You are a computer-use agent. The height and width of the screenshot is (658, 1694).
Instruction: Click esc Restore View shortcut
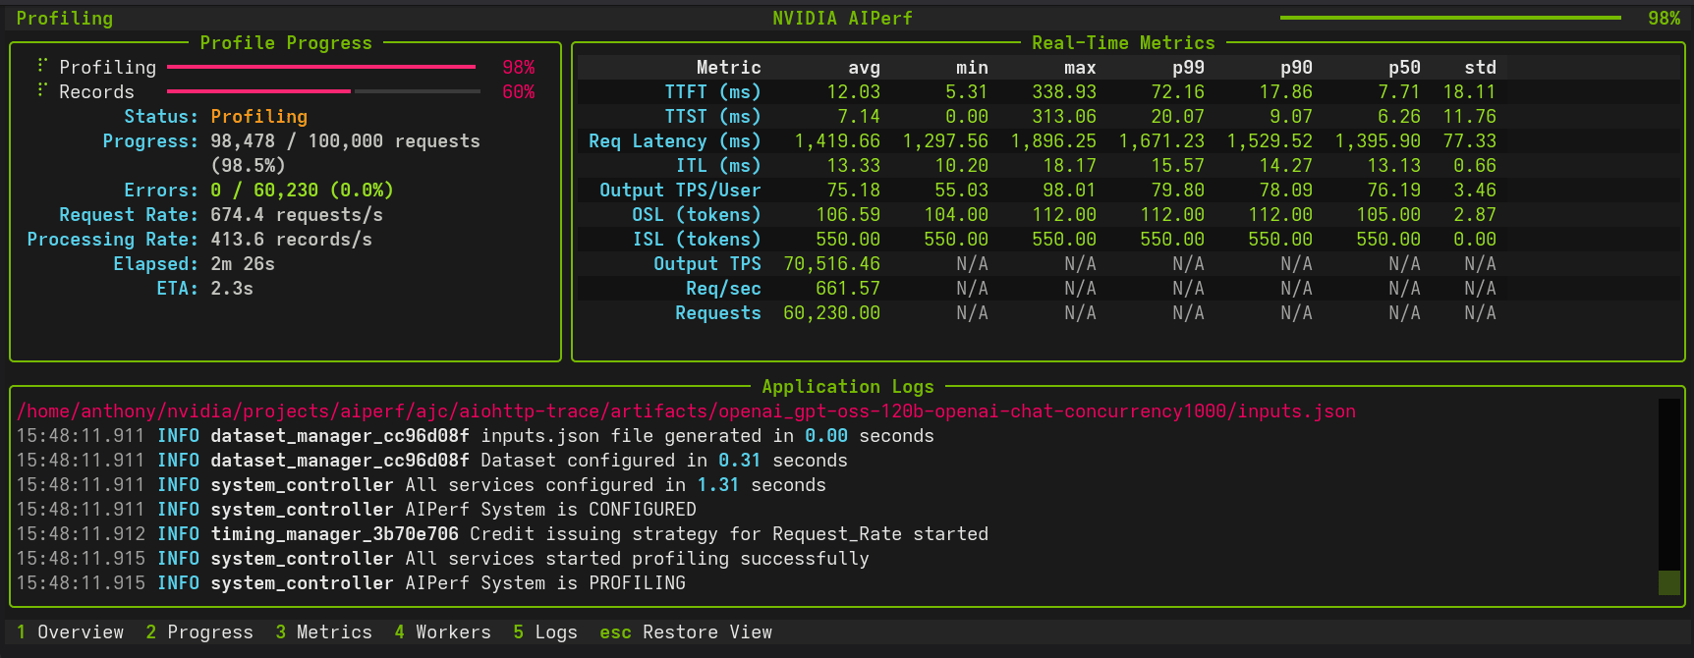tap(686, 632)
